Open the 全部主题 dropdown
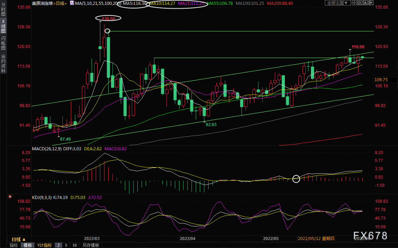398x248 pixels. tap(338, 3)
